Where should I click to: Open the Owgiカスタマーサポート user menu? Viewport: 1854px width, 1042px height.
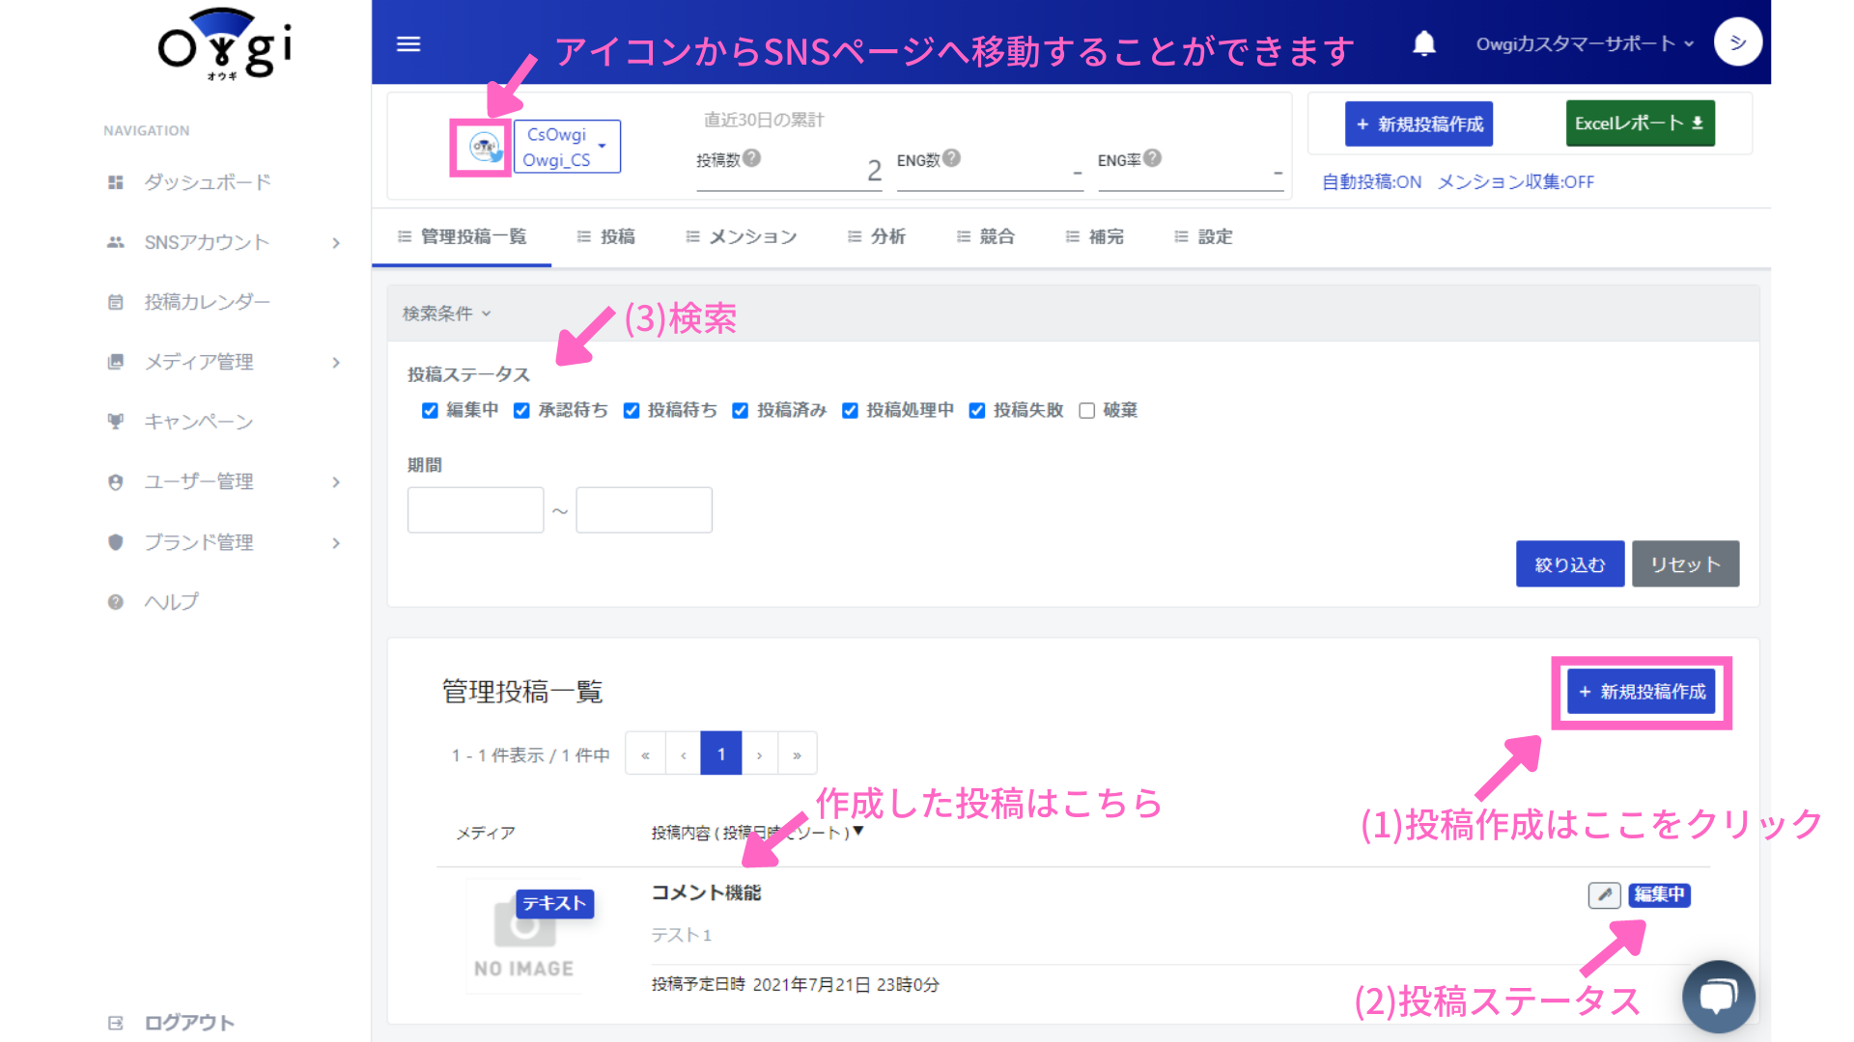1585,43
